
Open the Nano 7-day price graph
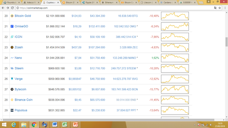pos(175,58)
